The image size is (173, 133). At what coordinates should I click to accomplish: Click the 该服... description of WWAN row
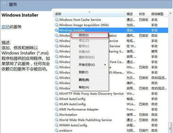[131, 125]
